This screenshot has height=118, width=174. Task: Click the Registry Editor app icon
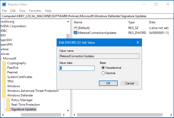click(4, 4)
